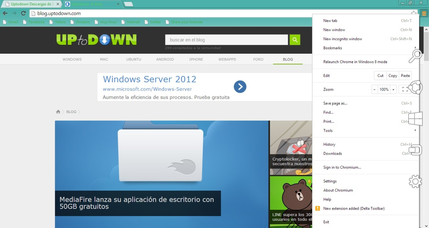The image size is (429, 228).
Task: Click the home icon in breadcrumb
Action: 58,112
